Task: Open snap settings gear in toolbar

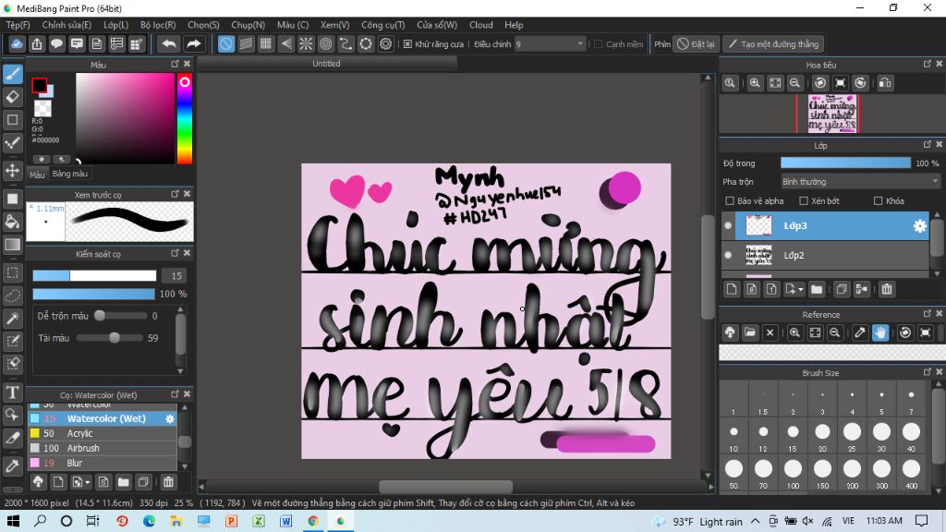Action: click(x=385, y=44)
